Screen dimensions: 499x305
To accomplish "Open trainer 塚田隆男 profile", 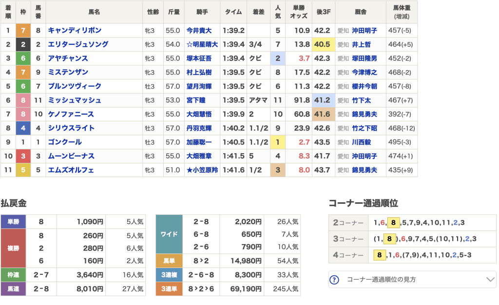I will pyautogui.click(x=365, y=58).
